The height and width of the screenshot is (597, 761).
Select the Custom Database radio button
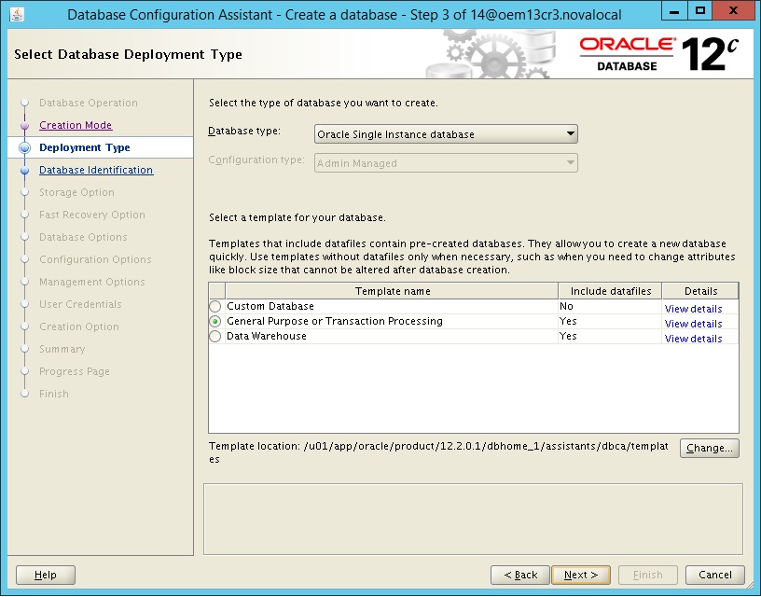215,306
